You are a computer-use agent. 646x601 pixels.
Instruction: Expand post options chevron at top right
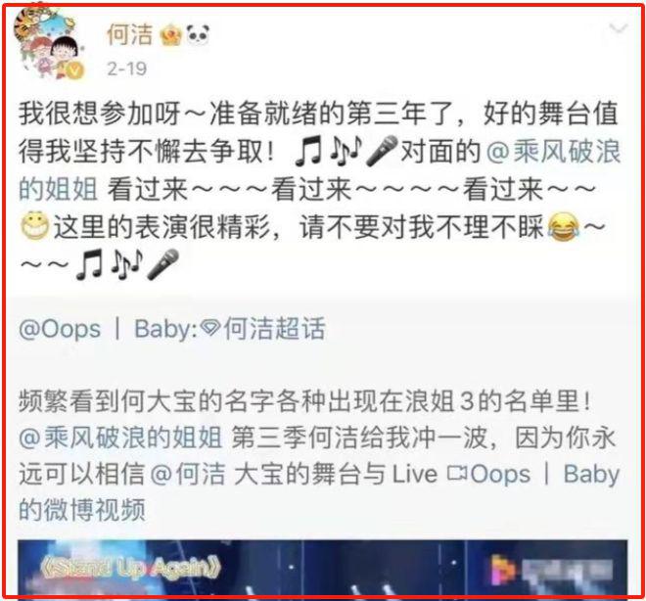click(619, 28)
